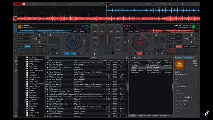Viewport: 213px width, 120px height.
Task: Toggle right channel headphone cue in mixer
Action: pyautogui.click(x=111, y=47)
